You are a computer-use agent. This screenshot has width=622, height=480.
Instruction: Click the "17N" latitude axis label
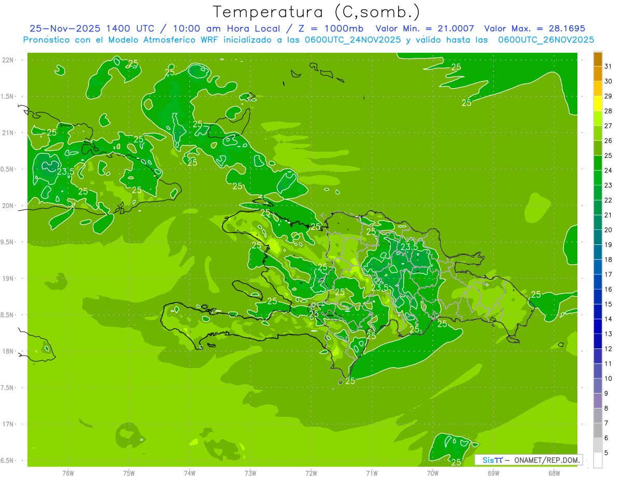click(x=8, y=424)
